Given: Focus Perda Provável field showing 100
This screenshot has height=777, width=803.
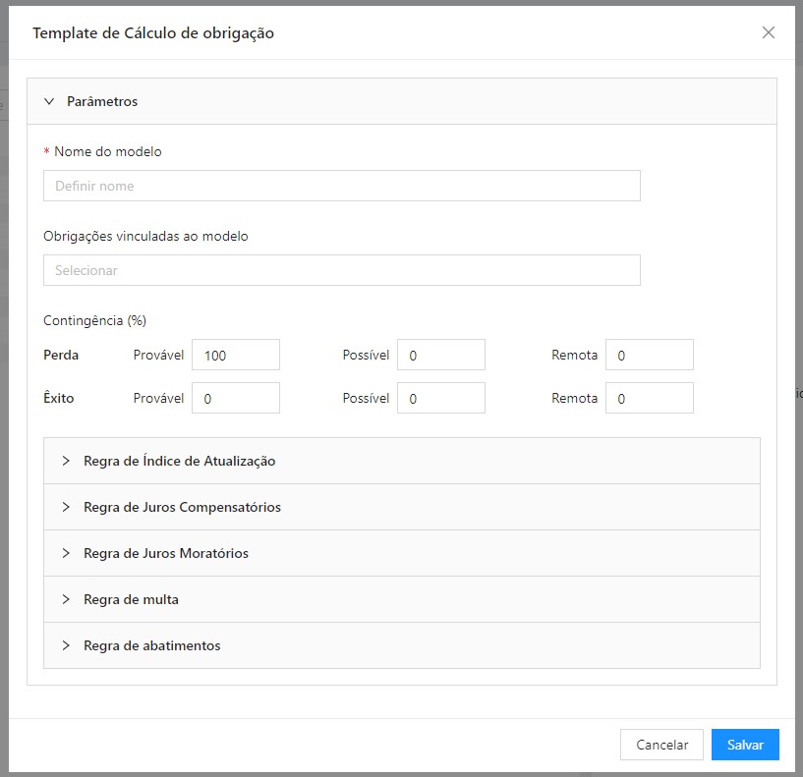Looking at the screenshot, I should [236, 355].
